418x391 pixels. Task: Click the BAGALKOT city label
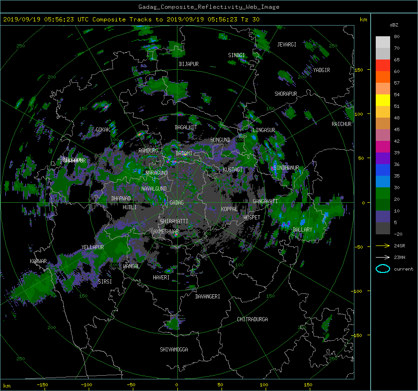tap(186, 127)
